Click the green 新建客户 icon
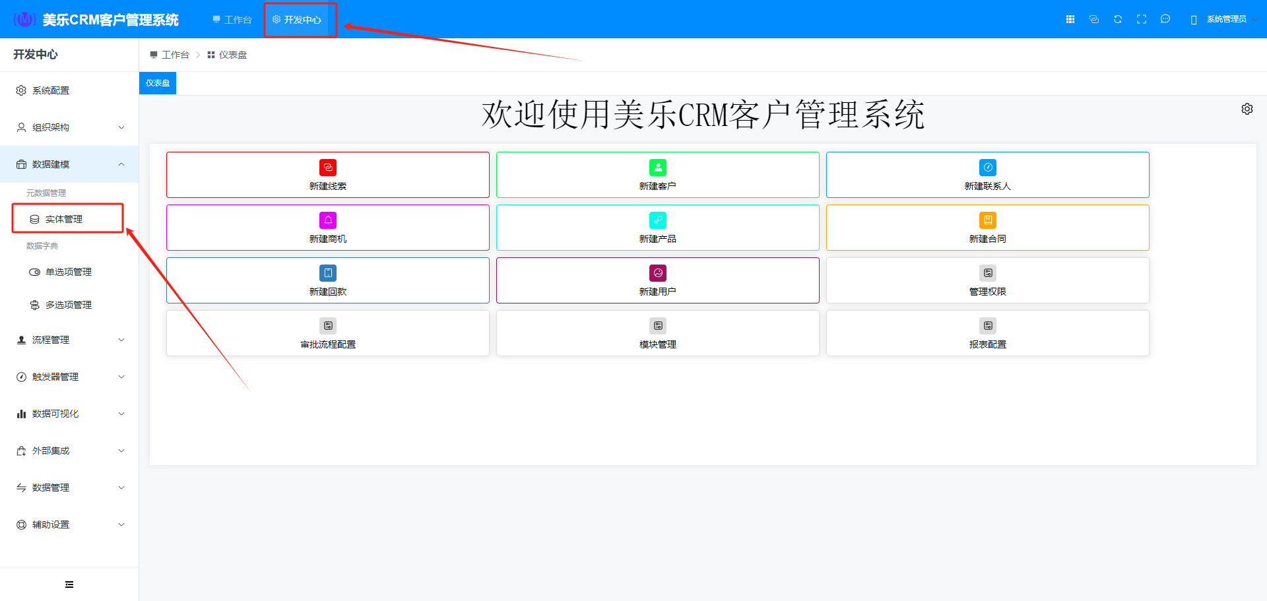Viewport: 1267px width, 601px height. [x=658, y=168]
